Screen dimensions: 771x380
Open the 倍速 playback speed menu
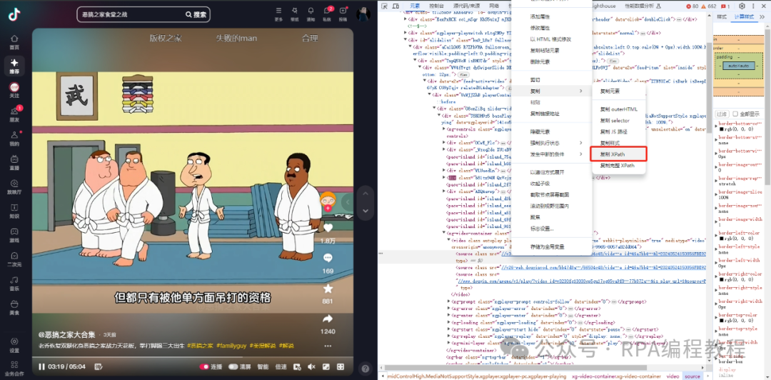click(x=281, y=366)
